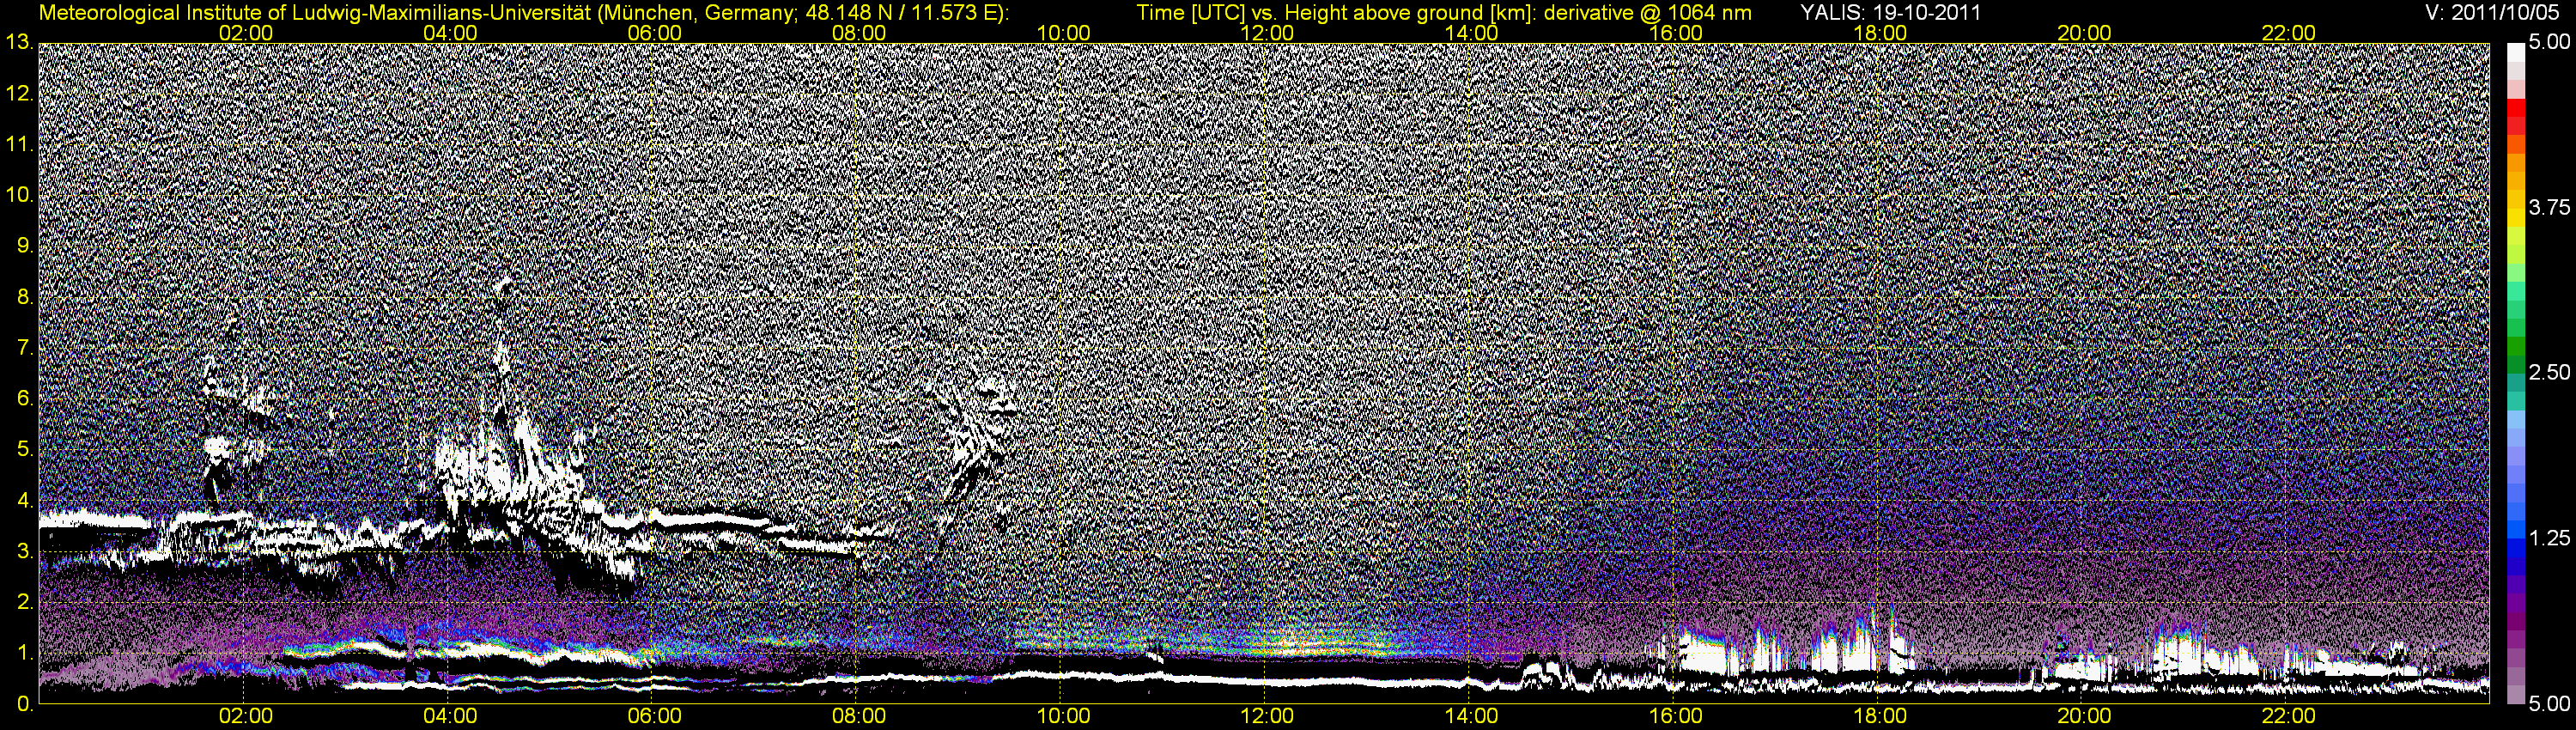Click the height axis label 13
Screen dimensions: 2576x730
tap(19, 42)
